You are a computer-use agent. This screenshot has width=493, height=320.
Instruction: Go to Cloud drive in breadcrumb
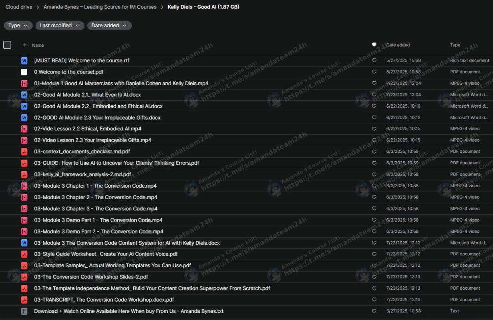coord(19,7)
